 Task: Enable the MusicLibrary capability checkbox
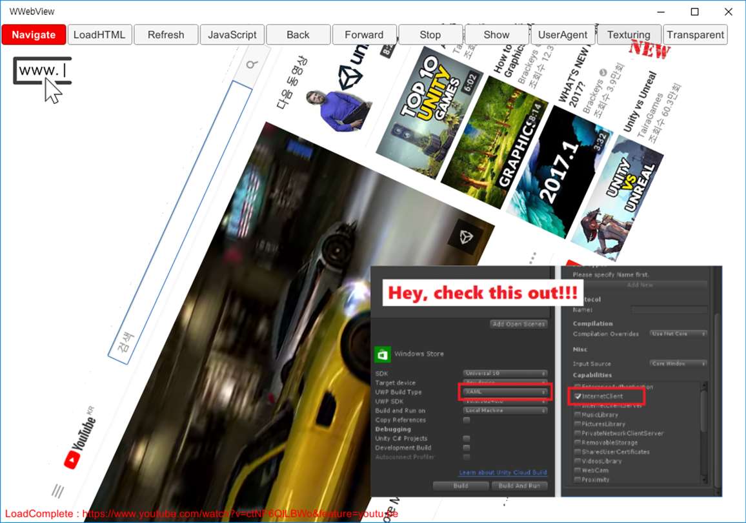click(578, 415)
